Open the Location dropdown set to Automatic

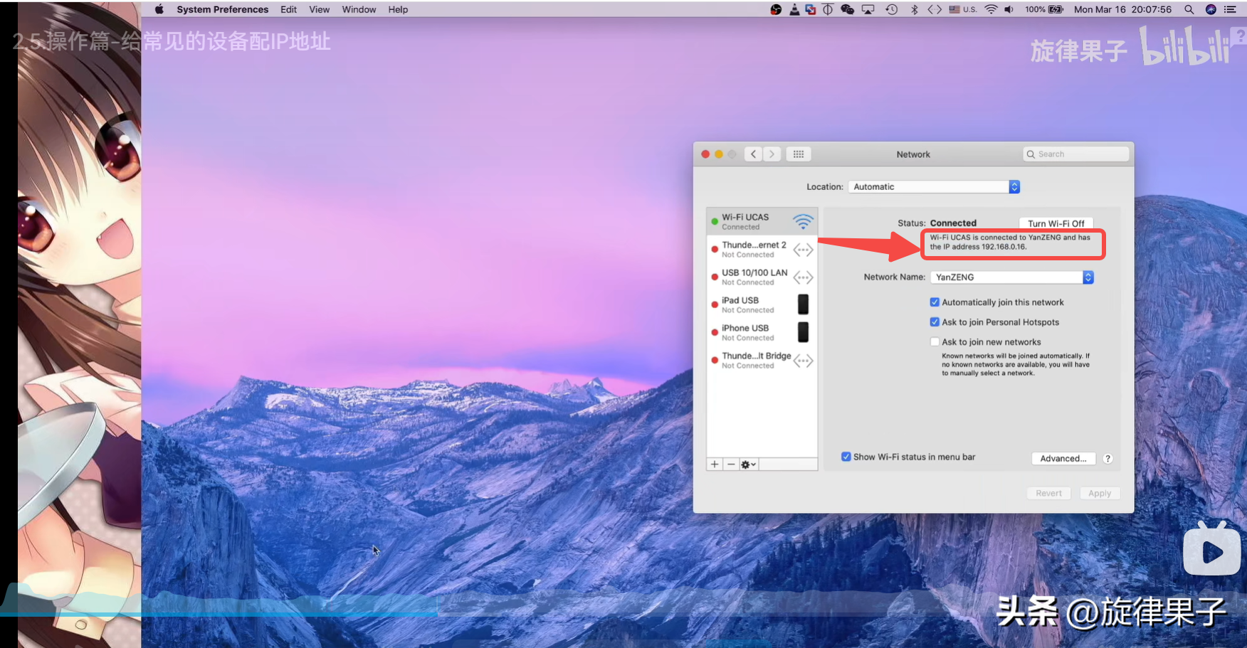(934, 187)
